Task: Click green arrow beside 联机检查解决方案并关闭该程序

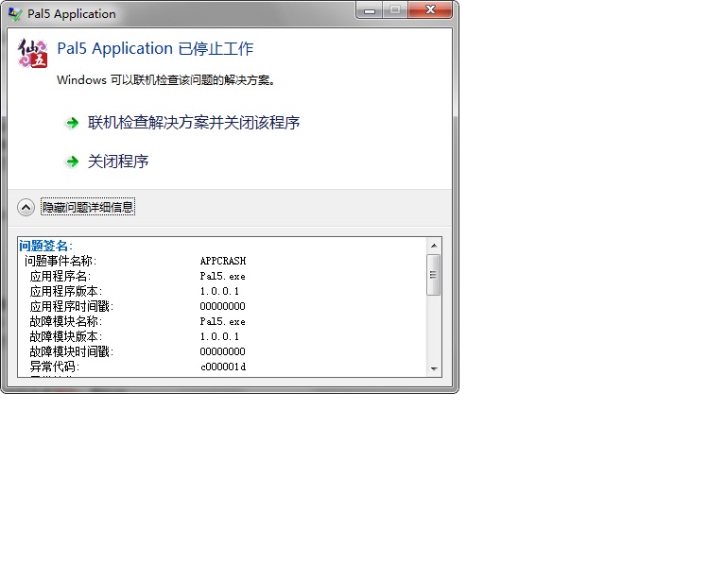Action: click(72, 123)
